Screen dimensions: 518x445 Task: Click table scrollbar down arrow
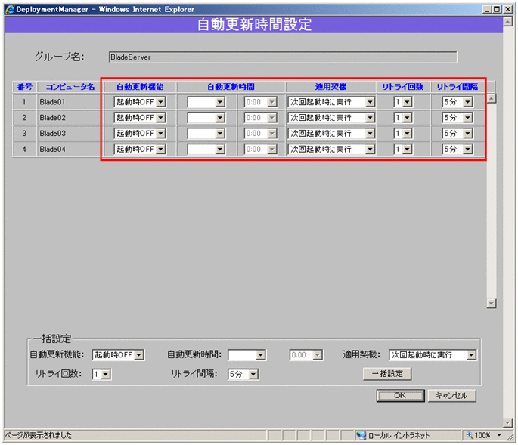tap(492, 303)
